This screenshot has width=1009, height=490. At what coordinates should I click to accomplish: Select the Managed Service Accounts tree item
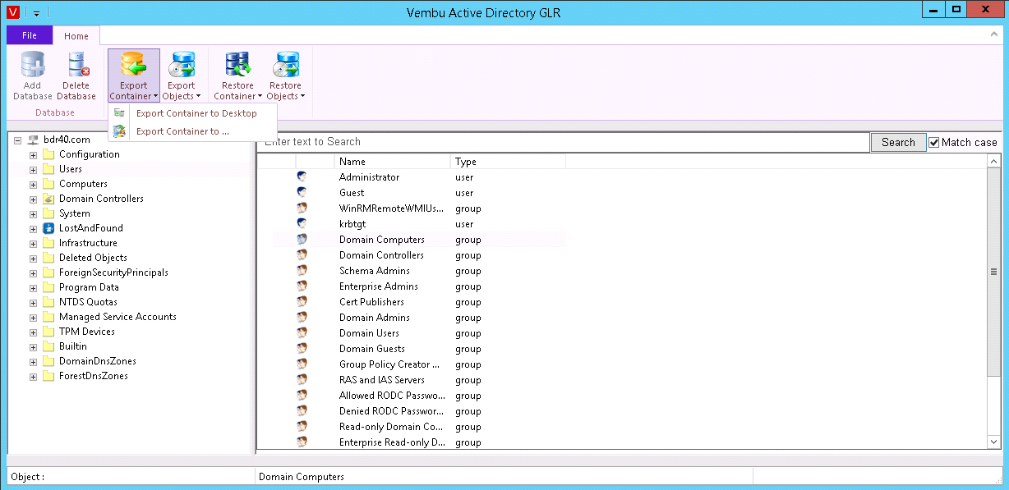coord(117,317)
